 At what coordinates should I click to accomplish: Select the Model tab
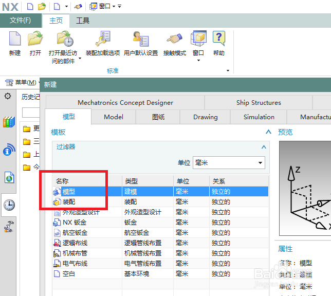[x=114, y=117]
